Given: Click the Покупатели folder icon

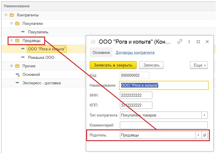Looking at the screenshot, I should (x=17, y=23).
